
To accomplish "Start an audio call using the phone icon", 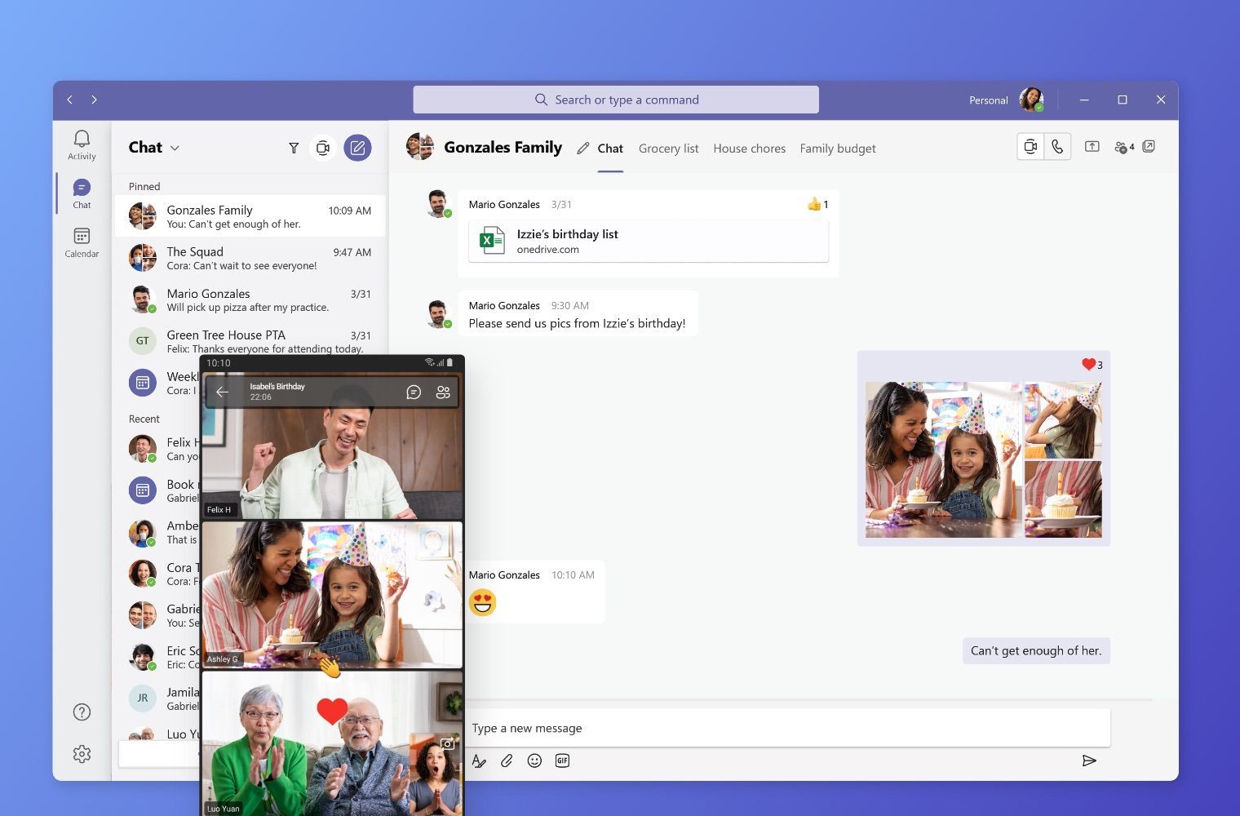I will point(1058,146).
